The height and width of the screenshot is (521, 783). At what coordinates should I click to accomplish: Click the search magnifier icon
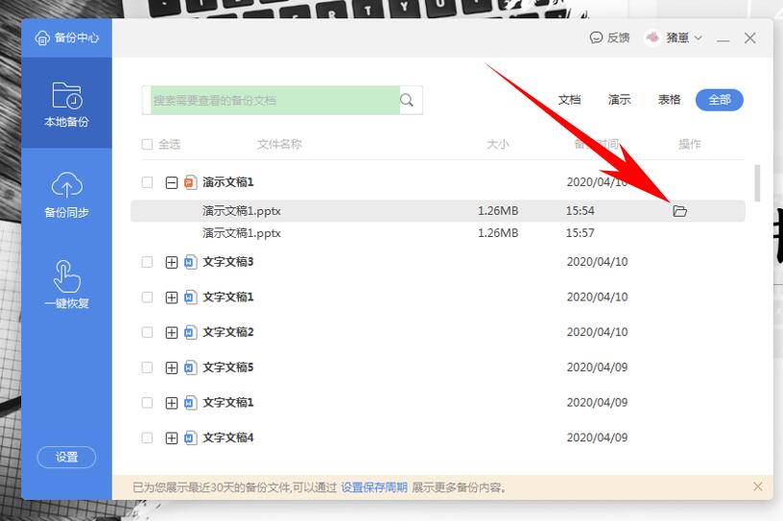(x=407, y=101)
